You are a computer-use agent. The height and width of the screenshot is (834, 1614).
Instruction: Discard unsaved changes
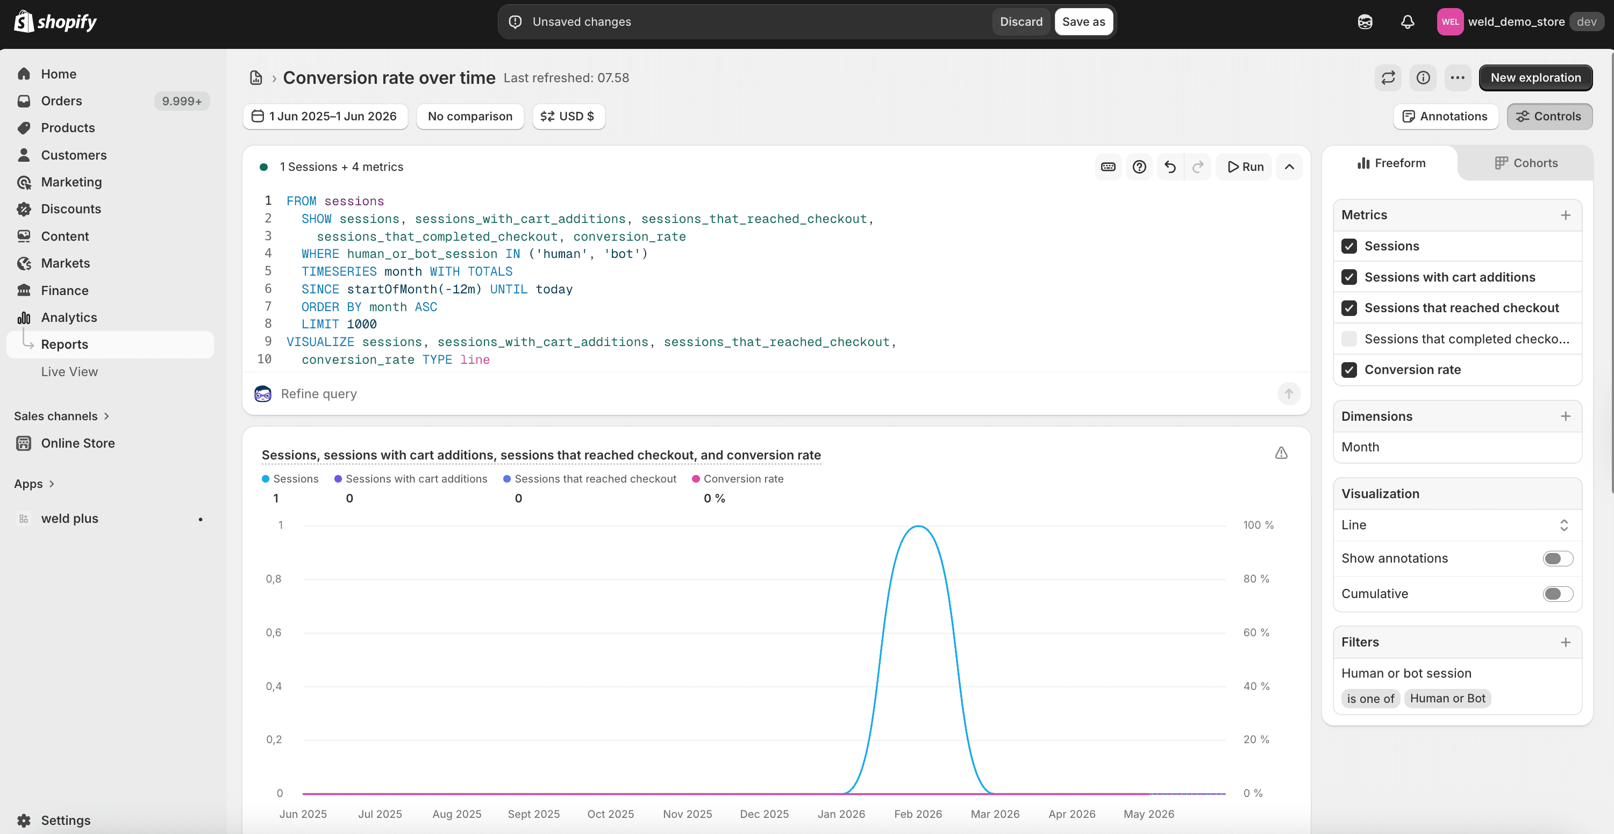[x=1020, y=22]
